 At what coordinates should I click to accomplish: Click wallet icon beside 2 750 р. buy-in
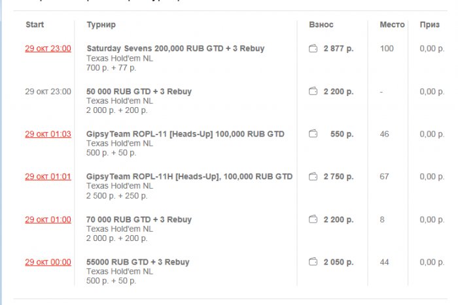[x=313, y=176]
